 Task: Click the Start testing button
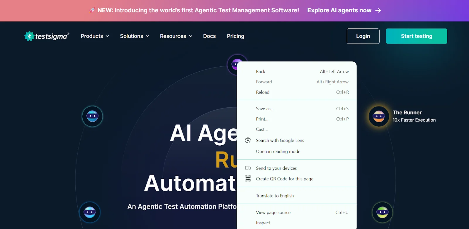[417, 36]
